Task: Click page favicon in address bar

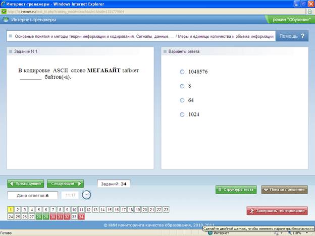Action: (x=4, y=12)
